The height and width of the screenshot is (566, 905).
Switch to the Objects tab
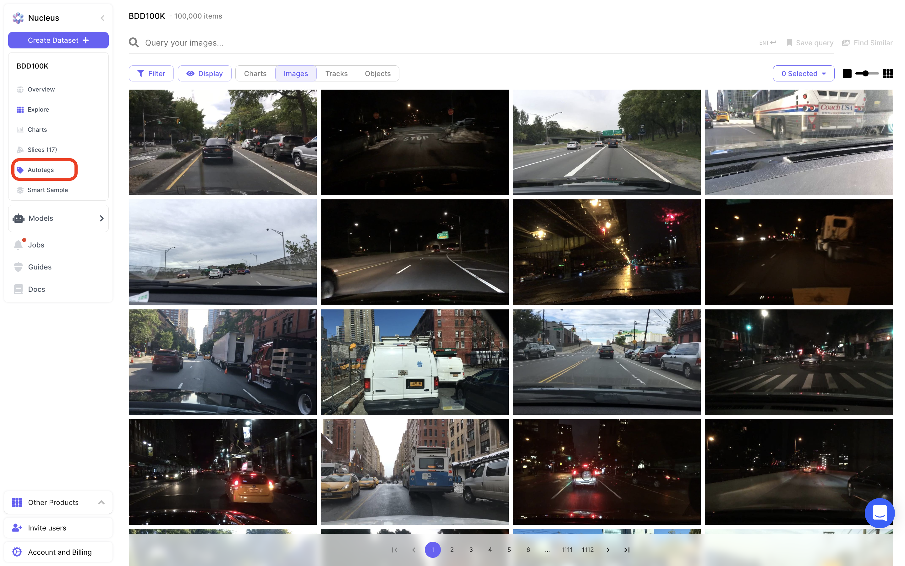click(x=378, y=74)
